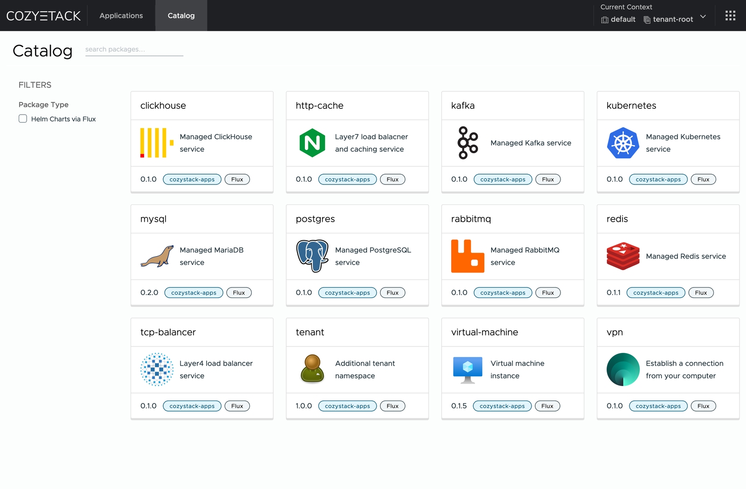Click the ClickHouse yellow bars logo
Screen dimensions: 746x489
(x=157, y=143)
